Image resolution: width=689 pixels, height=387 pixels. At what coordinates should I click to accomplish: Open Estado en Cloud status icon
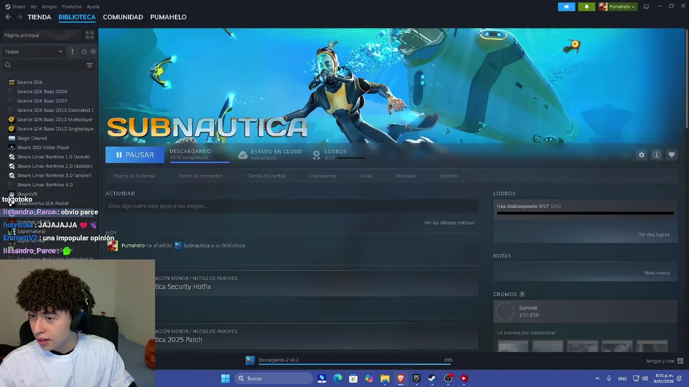click(243, 155)
